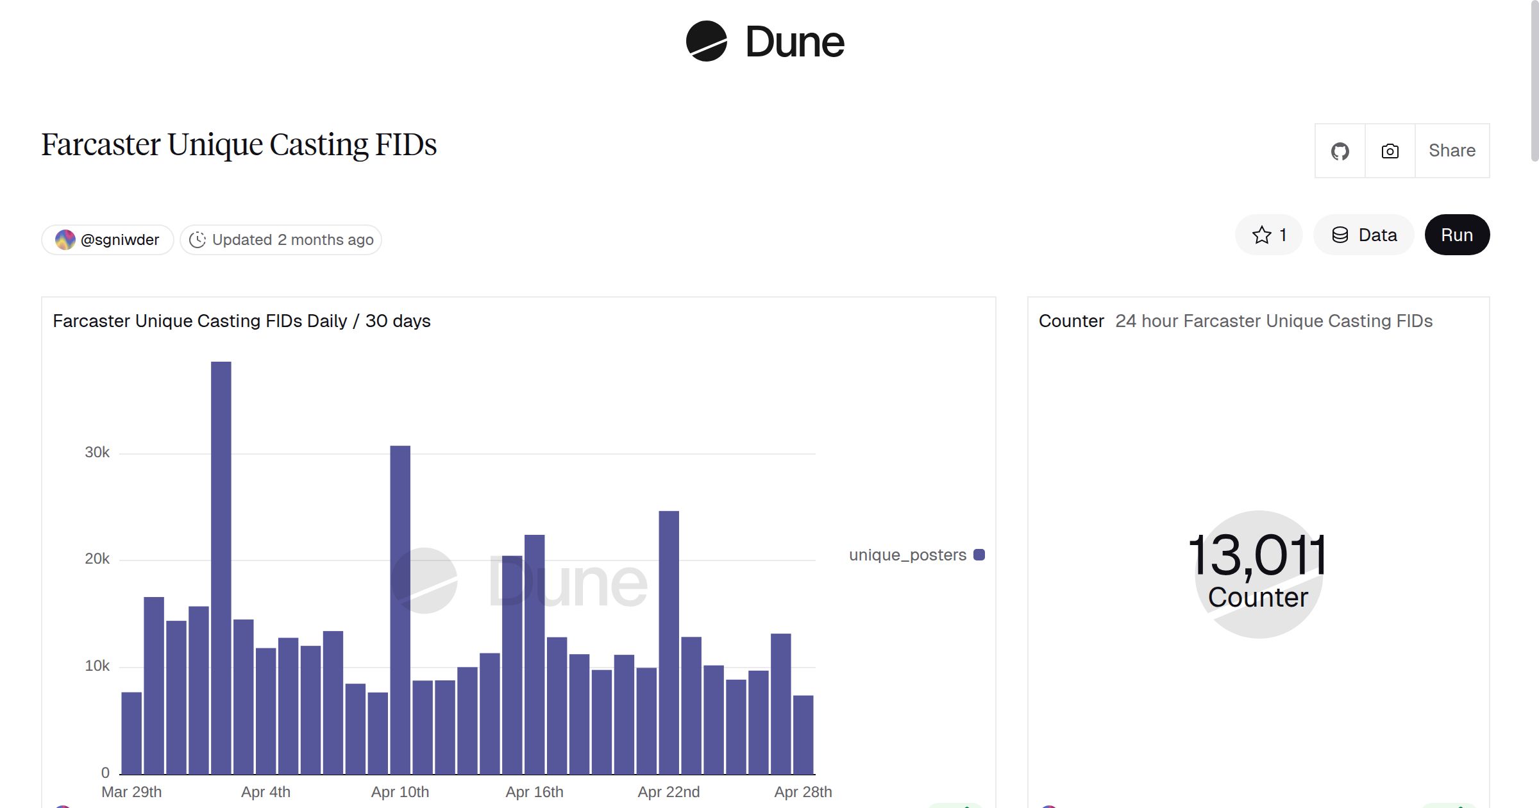Click the 30k y-axis label
Viewport: 1539px width, 808px height.
tap(97, 453)
